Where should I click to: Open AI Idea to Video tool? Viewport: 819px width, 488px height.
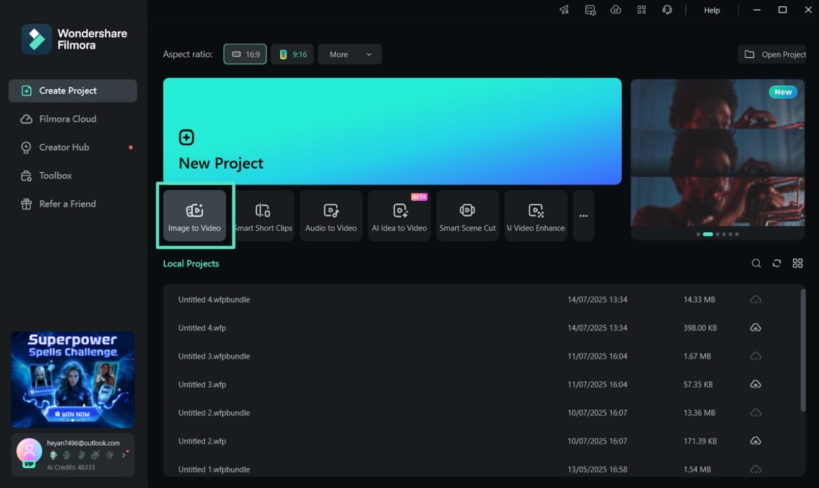pos(399,215)
